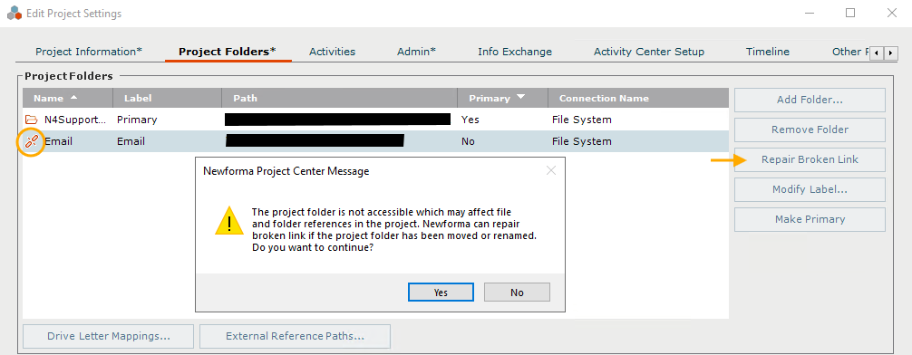912x355 pixels.
Task: Click the broken link icon beside Email
Action: [x=32, y=141]
